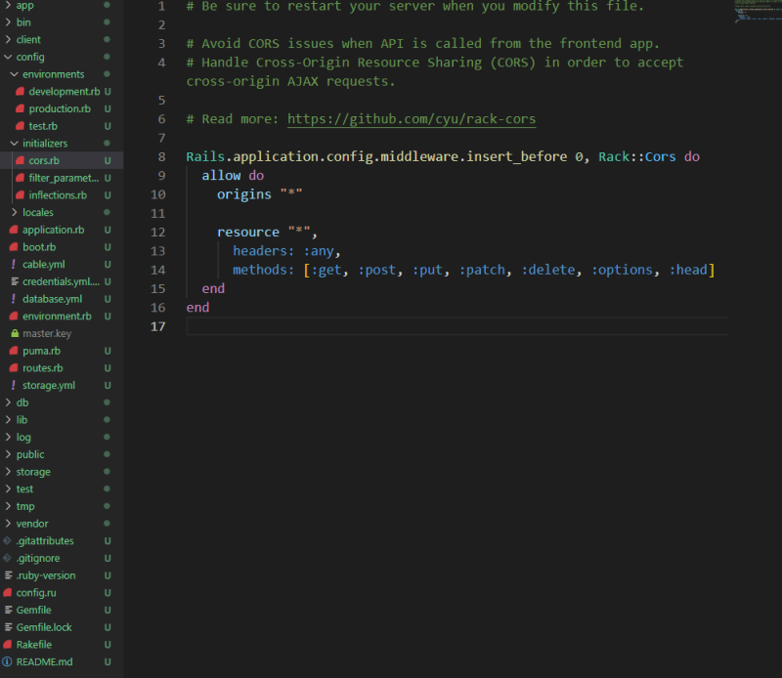The height and width of the screenshot is (678, 782).
Task: Click 'insert_before' in the code
Action: click(x=517, y=157)
